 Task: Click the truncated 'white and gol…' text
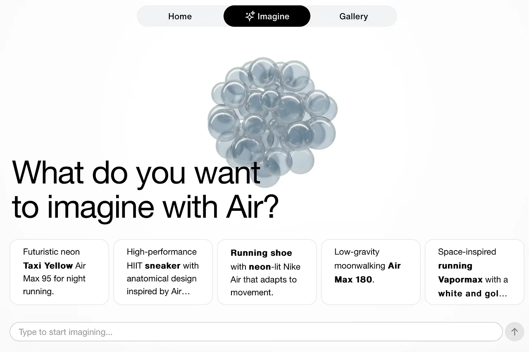point(472,293)
